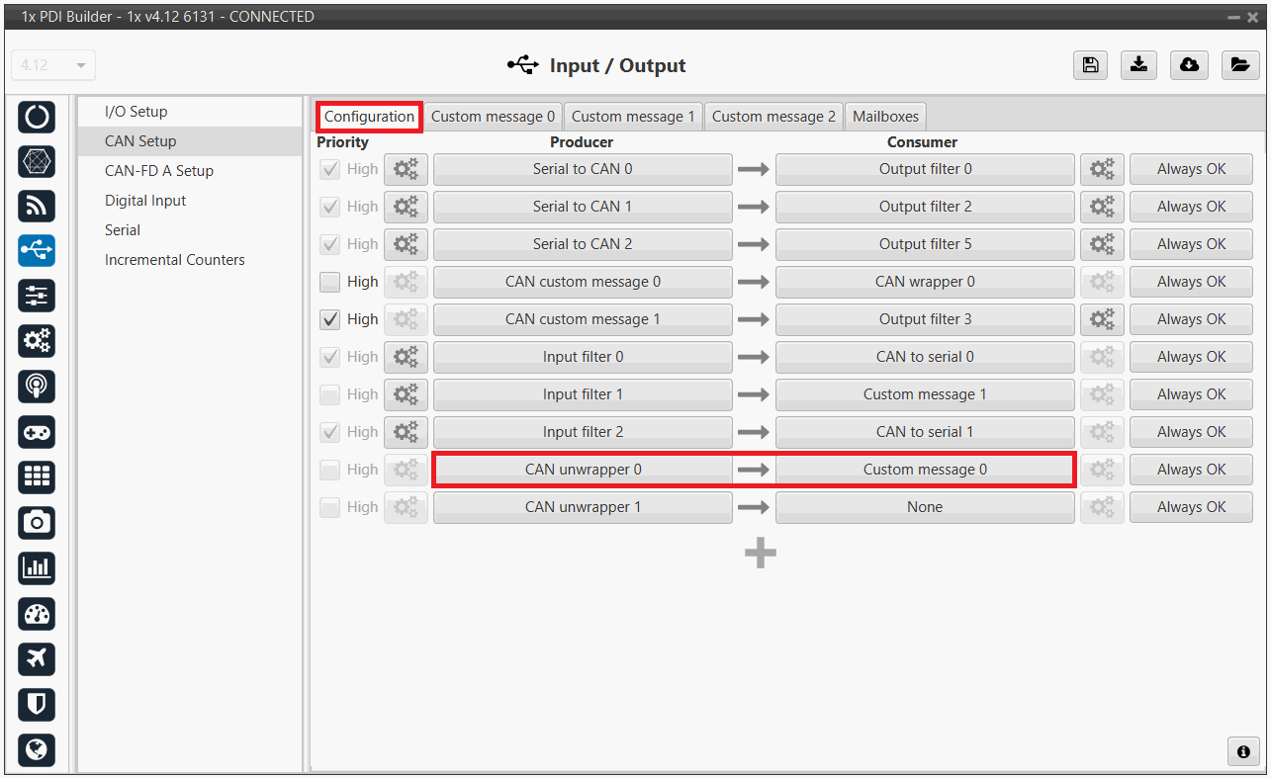This screenshot has width=1271, height=778.
Task: Switch to Custom message 1 tab
Action: (633, 117)
